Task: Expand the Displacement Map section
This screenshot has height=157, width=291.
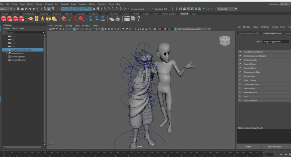Action: coord(240,72)
